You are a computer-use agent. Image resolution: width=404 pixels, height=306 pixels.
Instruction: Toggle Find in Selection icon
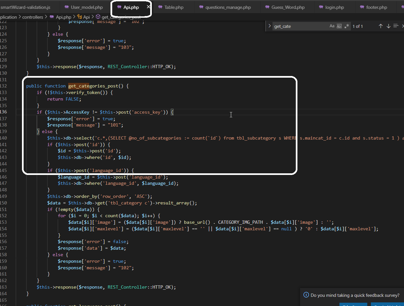(396, 26)
